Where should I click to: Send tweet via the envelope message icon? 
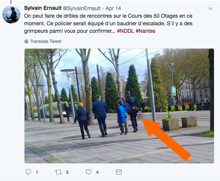click(x=119, y=172)
